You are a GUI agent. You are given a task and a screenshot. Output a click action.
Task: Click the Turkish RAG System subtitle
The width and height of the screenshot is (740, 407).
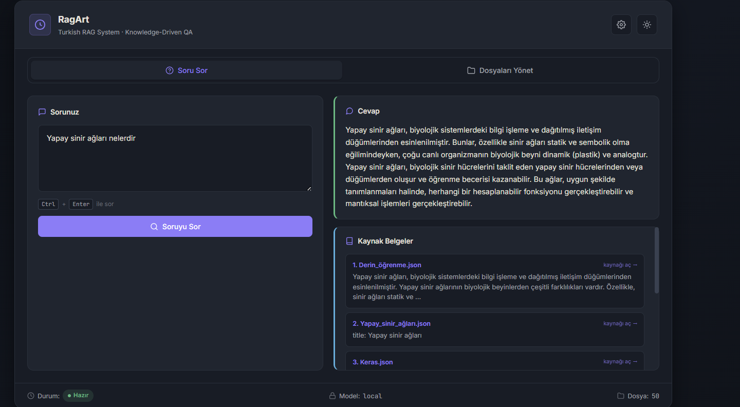click(125, 32)
